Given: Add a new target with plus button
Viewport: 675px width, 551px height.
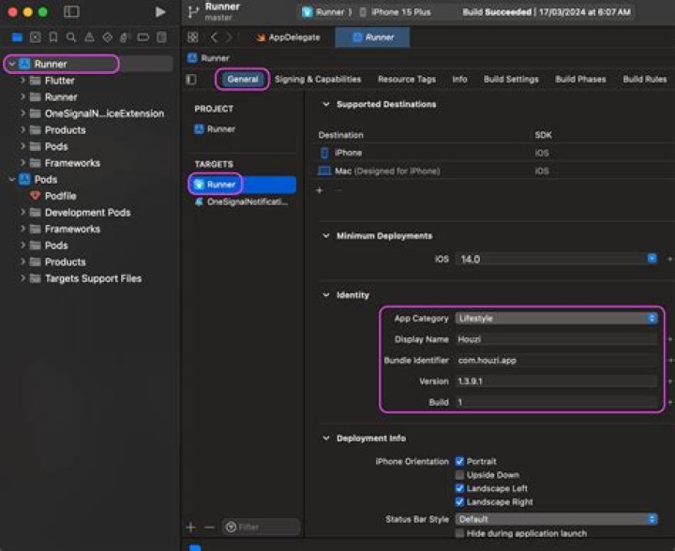Looking at the screenshot, I should click(191, 527).
